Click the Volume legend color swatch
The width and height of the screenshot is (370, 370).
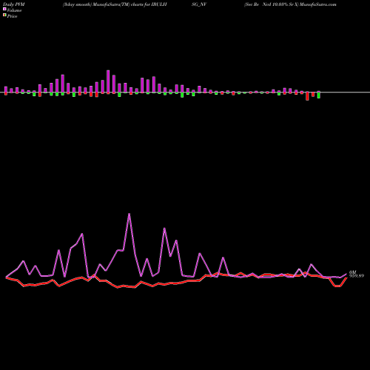click(x=4, y=9)
